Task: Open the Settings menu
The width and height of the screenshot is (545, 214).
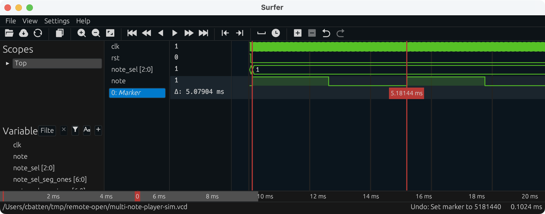Action: (57, 21)
